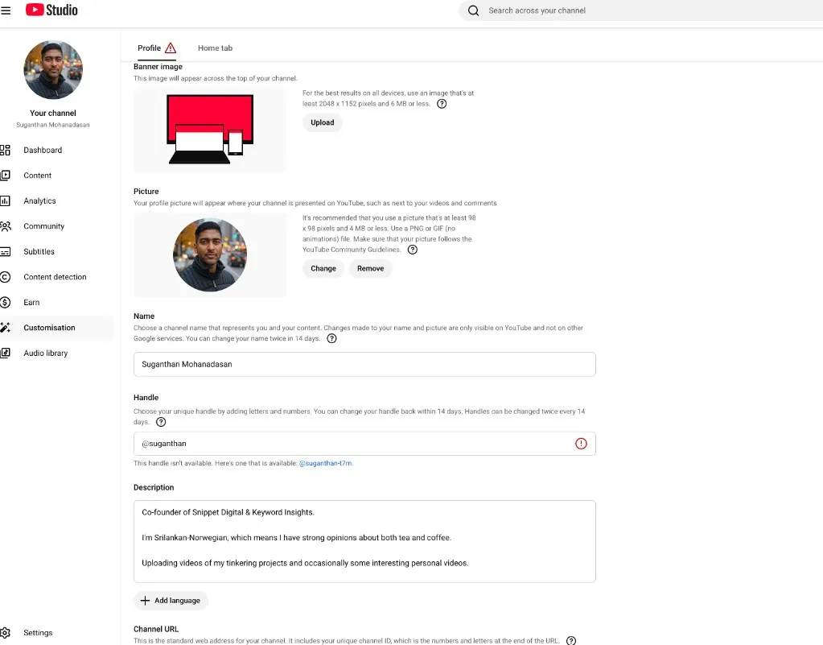Click the suggested handle @suganthan-t7m link
The height and width of the screenshot is (645, 823).
(x=326, y=464)
